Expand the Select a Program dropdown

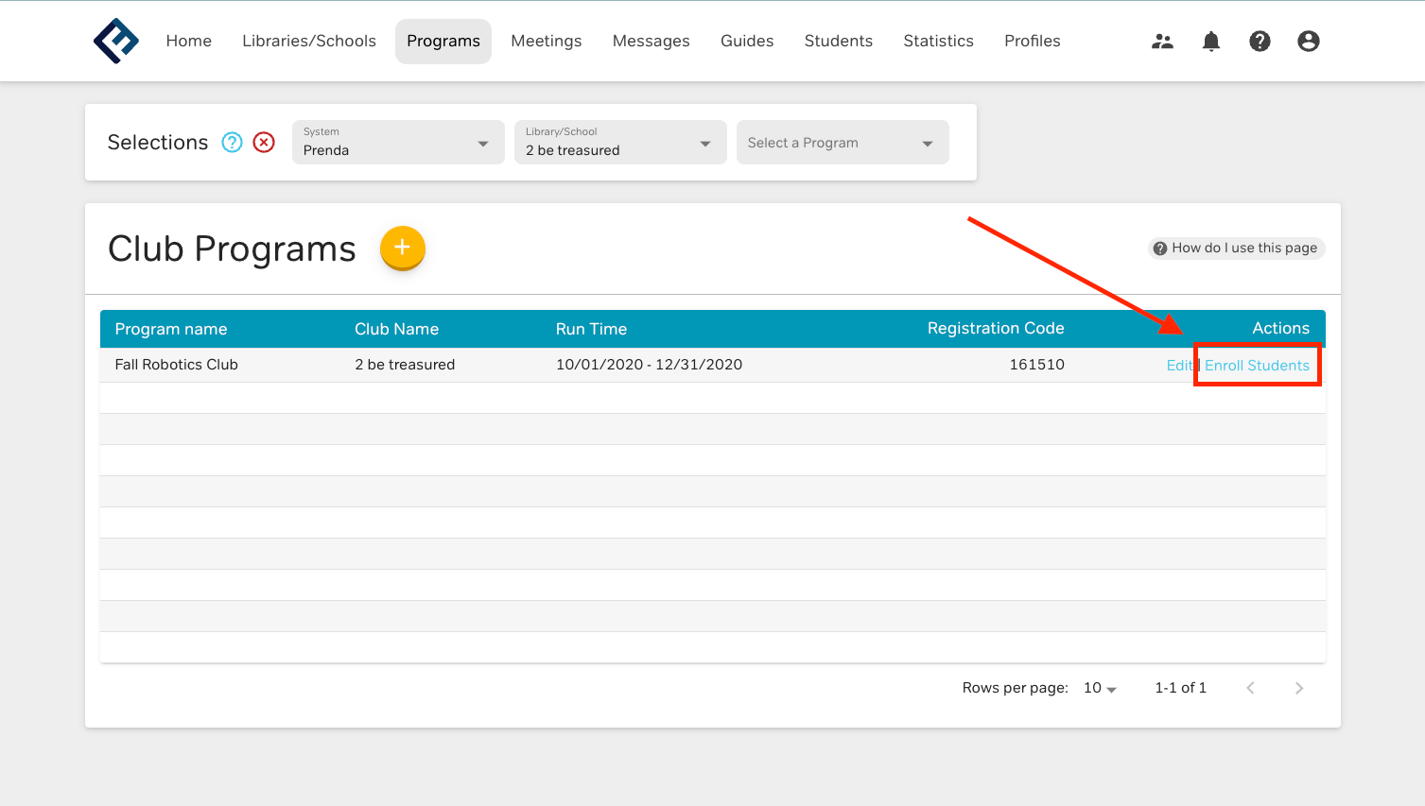pyautogui.click(x=843, y=142)
